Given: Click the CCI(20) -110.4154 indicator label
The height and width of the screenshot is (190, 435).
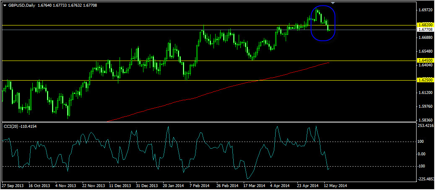Looking at the screenshot, I should click(x=20, y=126).
